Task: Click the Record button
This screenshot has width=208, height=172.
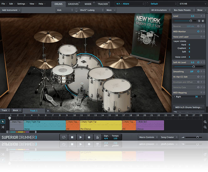Action: [x=89, y=137]
